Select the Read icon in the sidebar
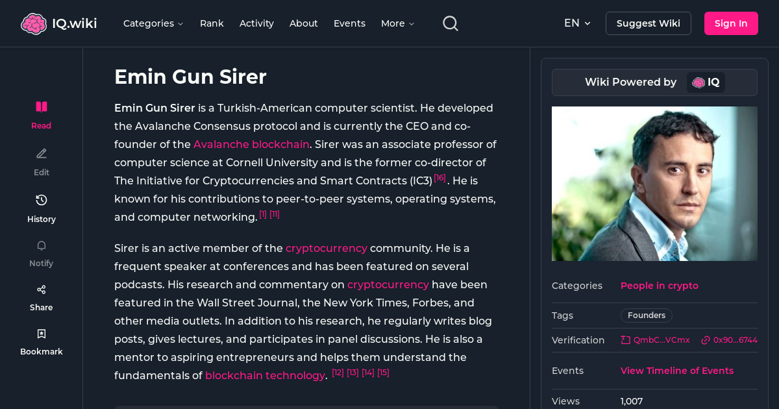The image size is (779, 409). (x=41, y=106)
